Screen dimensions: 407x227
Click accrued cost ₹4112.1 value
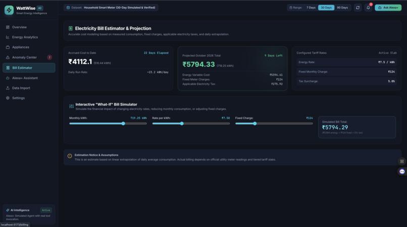pyautogui.click(x=80, y=62)
